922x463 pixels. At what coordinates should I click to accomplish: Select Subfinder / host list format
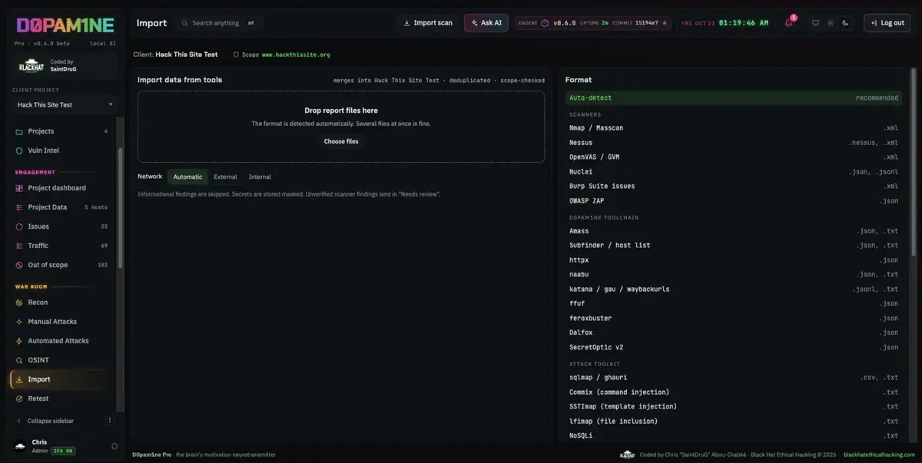tap(734, 245)
